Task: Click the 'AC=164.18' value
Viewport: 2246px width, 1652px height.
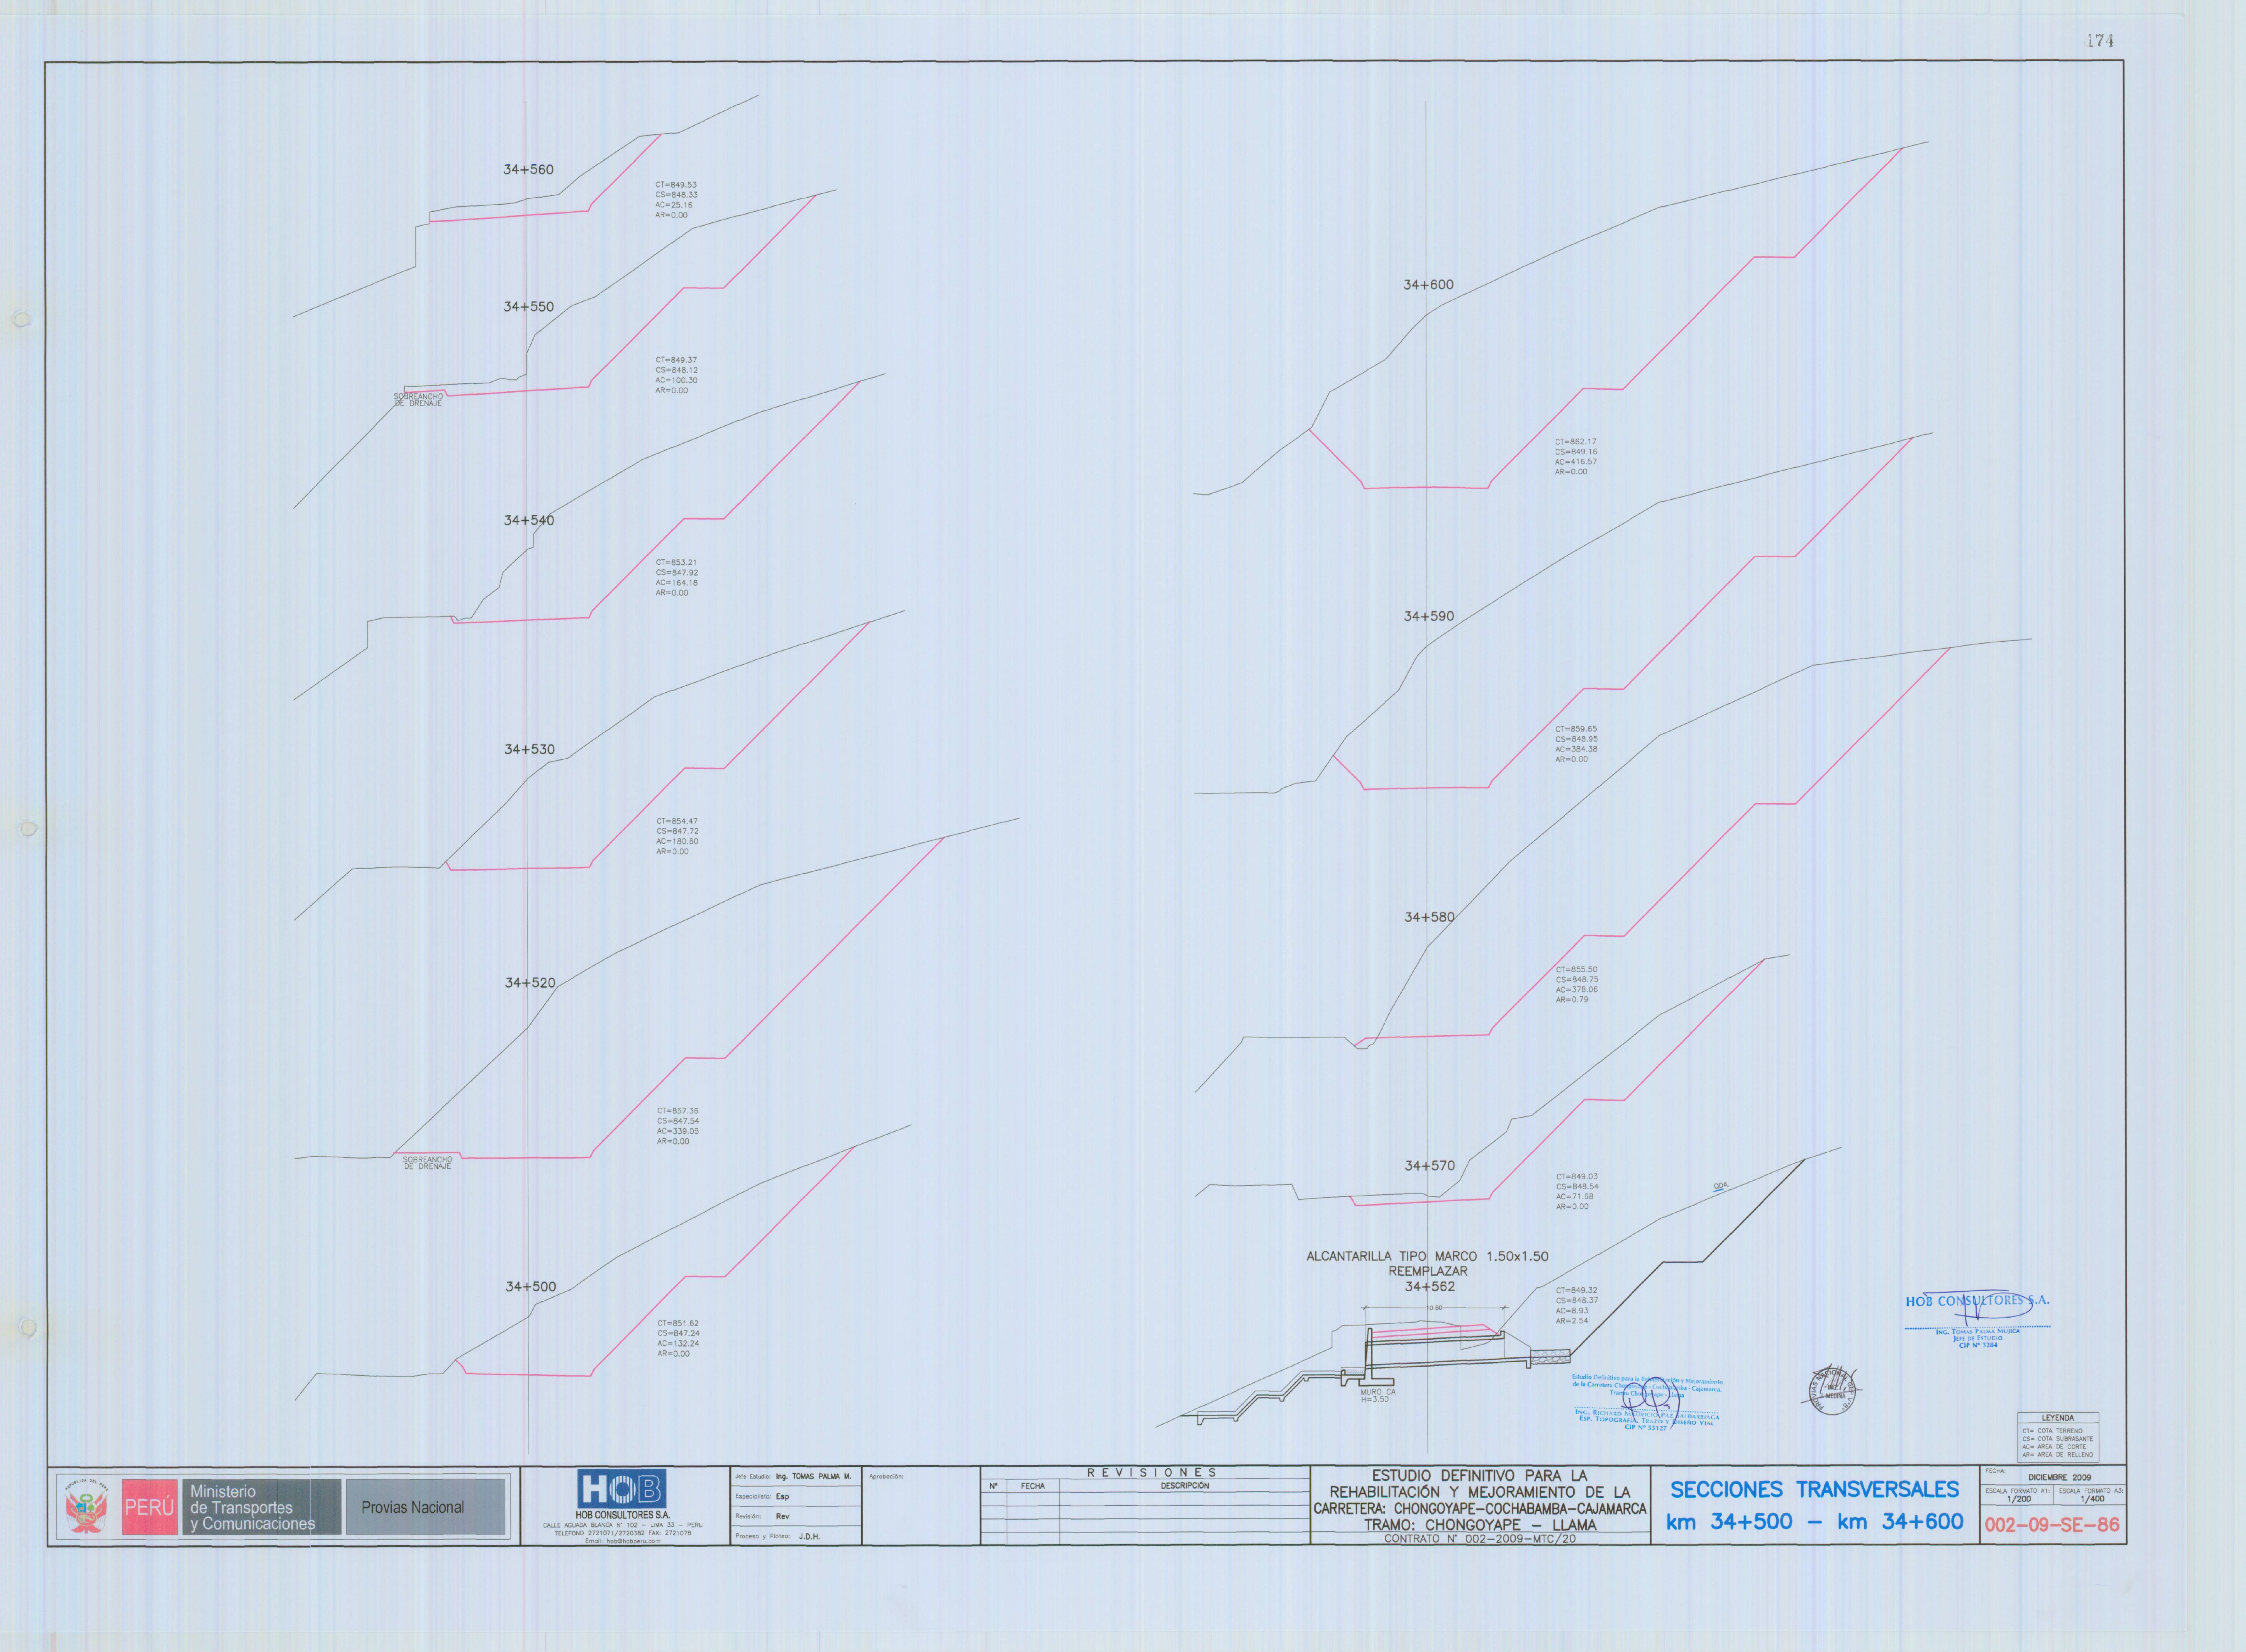Action: (677, 583)
